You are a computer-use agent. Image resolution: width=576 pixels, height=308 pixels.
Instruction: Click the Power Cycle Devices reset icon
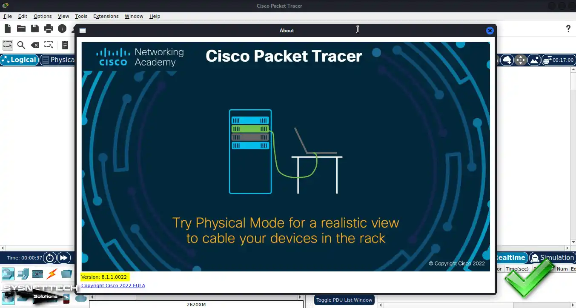50,258
